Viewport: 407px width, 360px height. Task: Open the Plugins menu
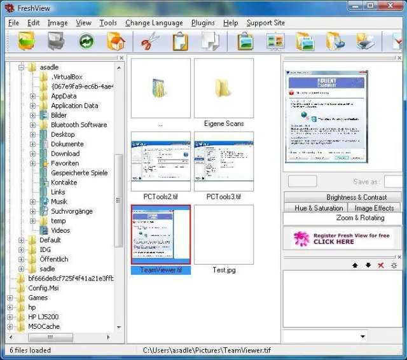(203, 23)
